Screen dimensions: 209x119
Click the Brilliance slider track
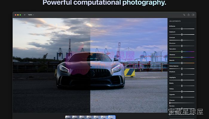(182, 29)
